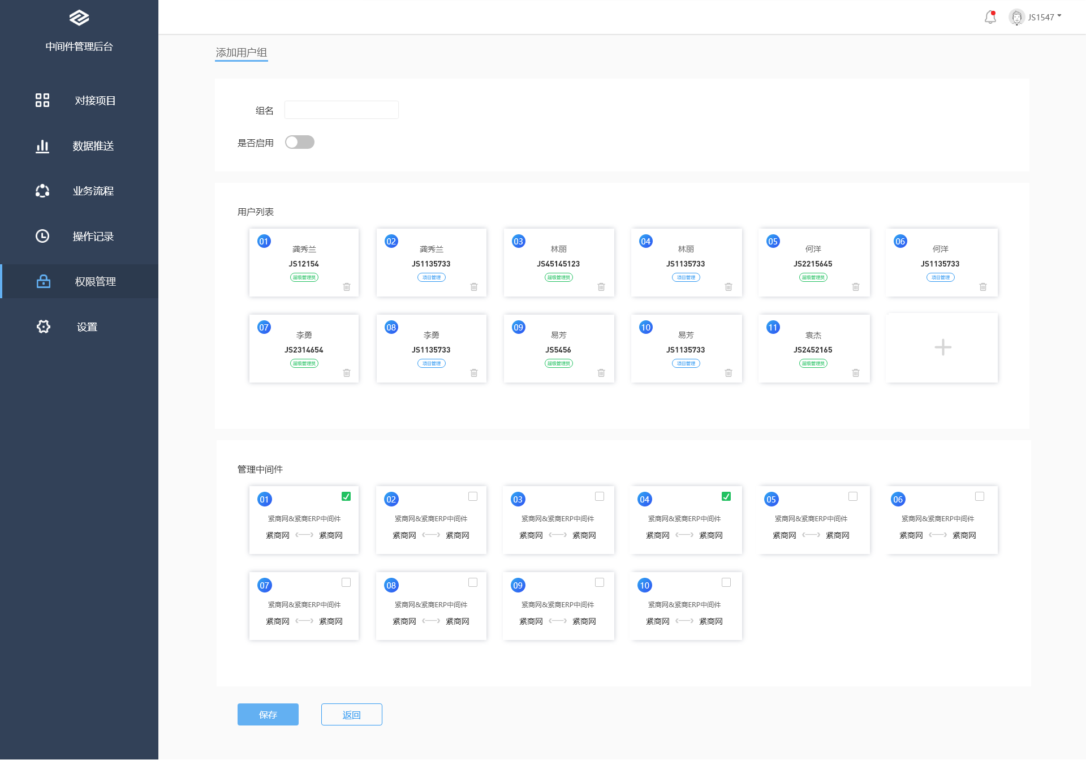Toggle the 是否启用 switch
Screen dimensions: 1086x760
[x=299, y=142]
